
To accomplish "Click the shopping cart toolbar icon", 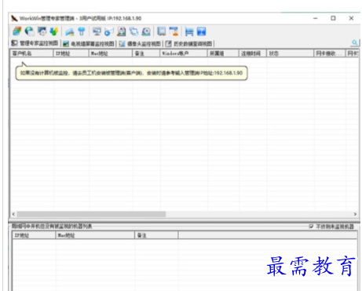I will coord(189,31).
